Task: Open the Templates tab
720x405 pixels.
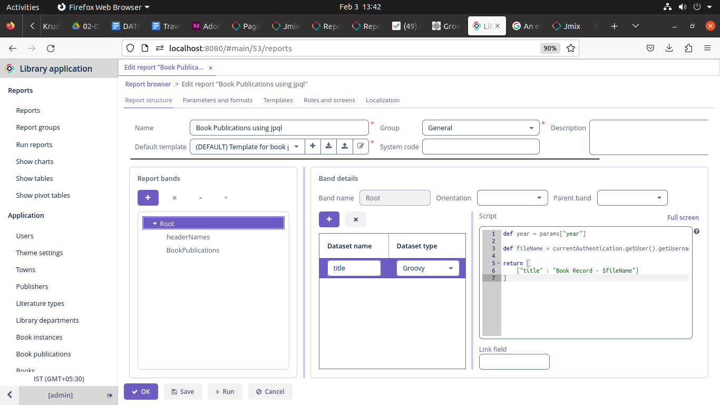Action: pyautogui.click(x=278, y=100)
